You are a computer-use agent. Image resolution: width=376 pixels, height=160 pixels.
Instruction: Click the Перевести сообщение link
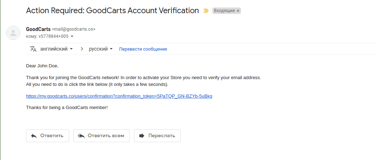coord(143,49)
